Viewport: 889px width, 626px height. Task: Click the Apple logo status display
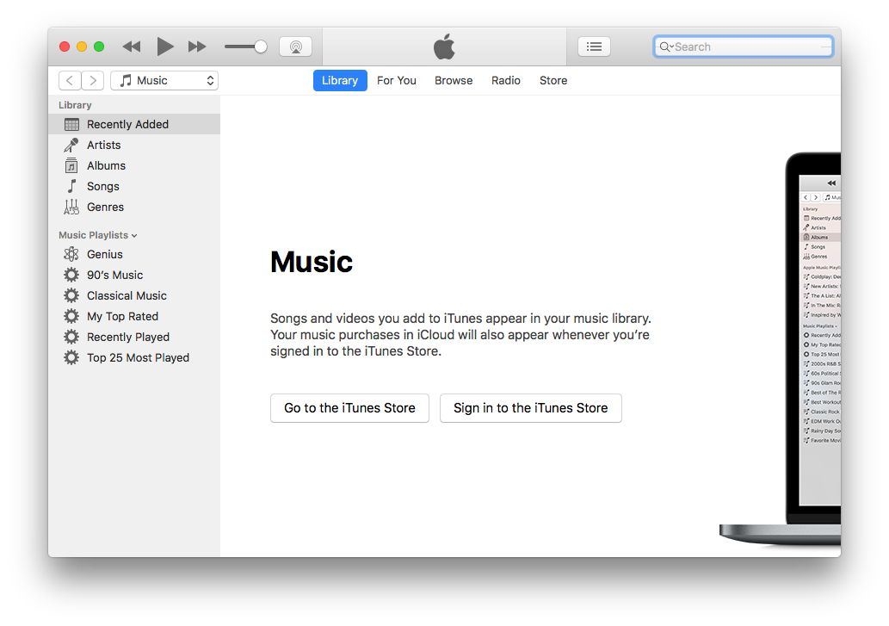tap(444, 46)
